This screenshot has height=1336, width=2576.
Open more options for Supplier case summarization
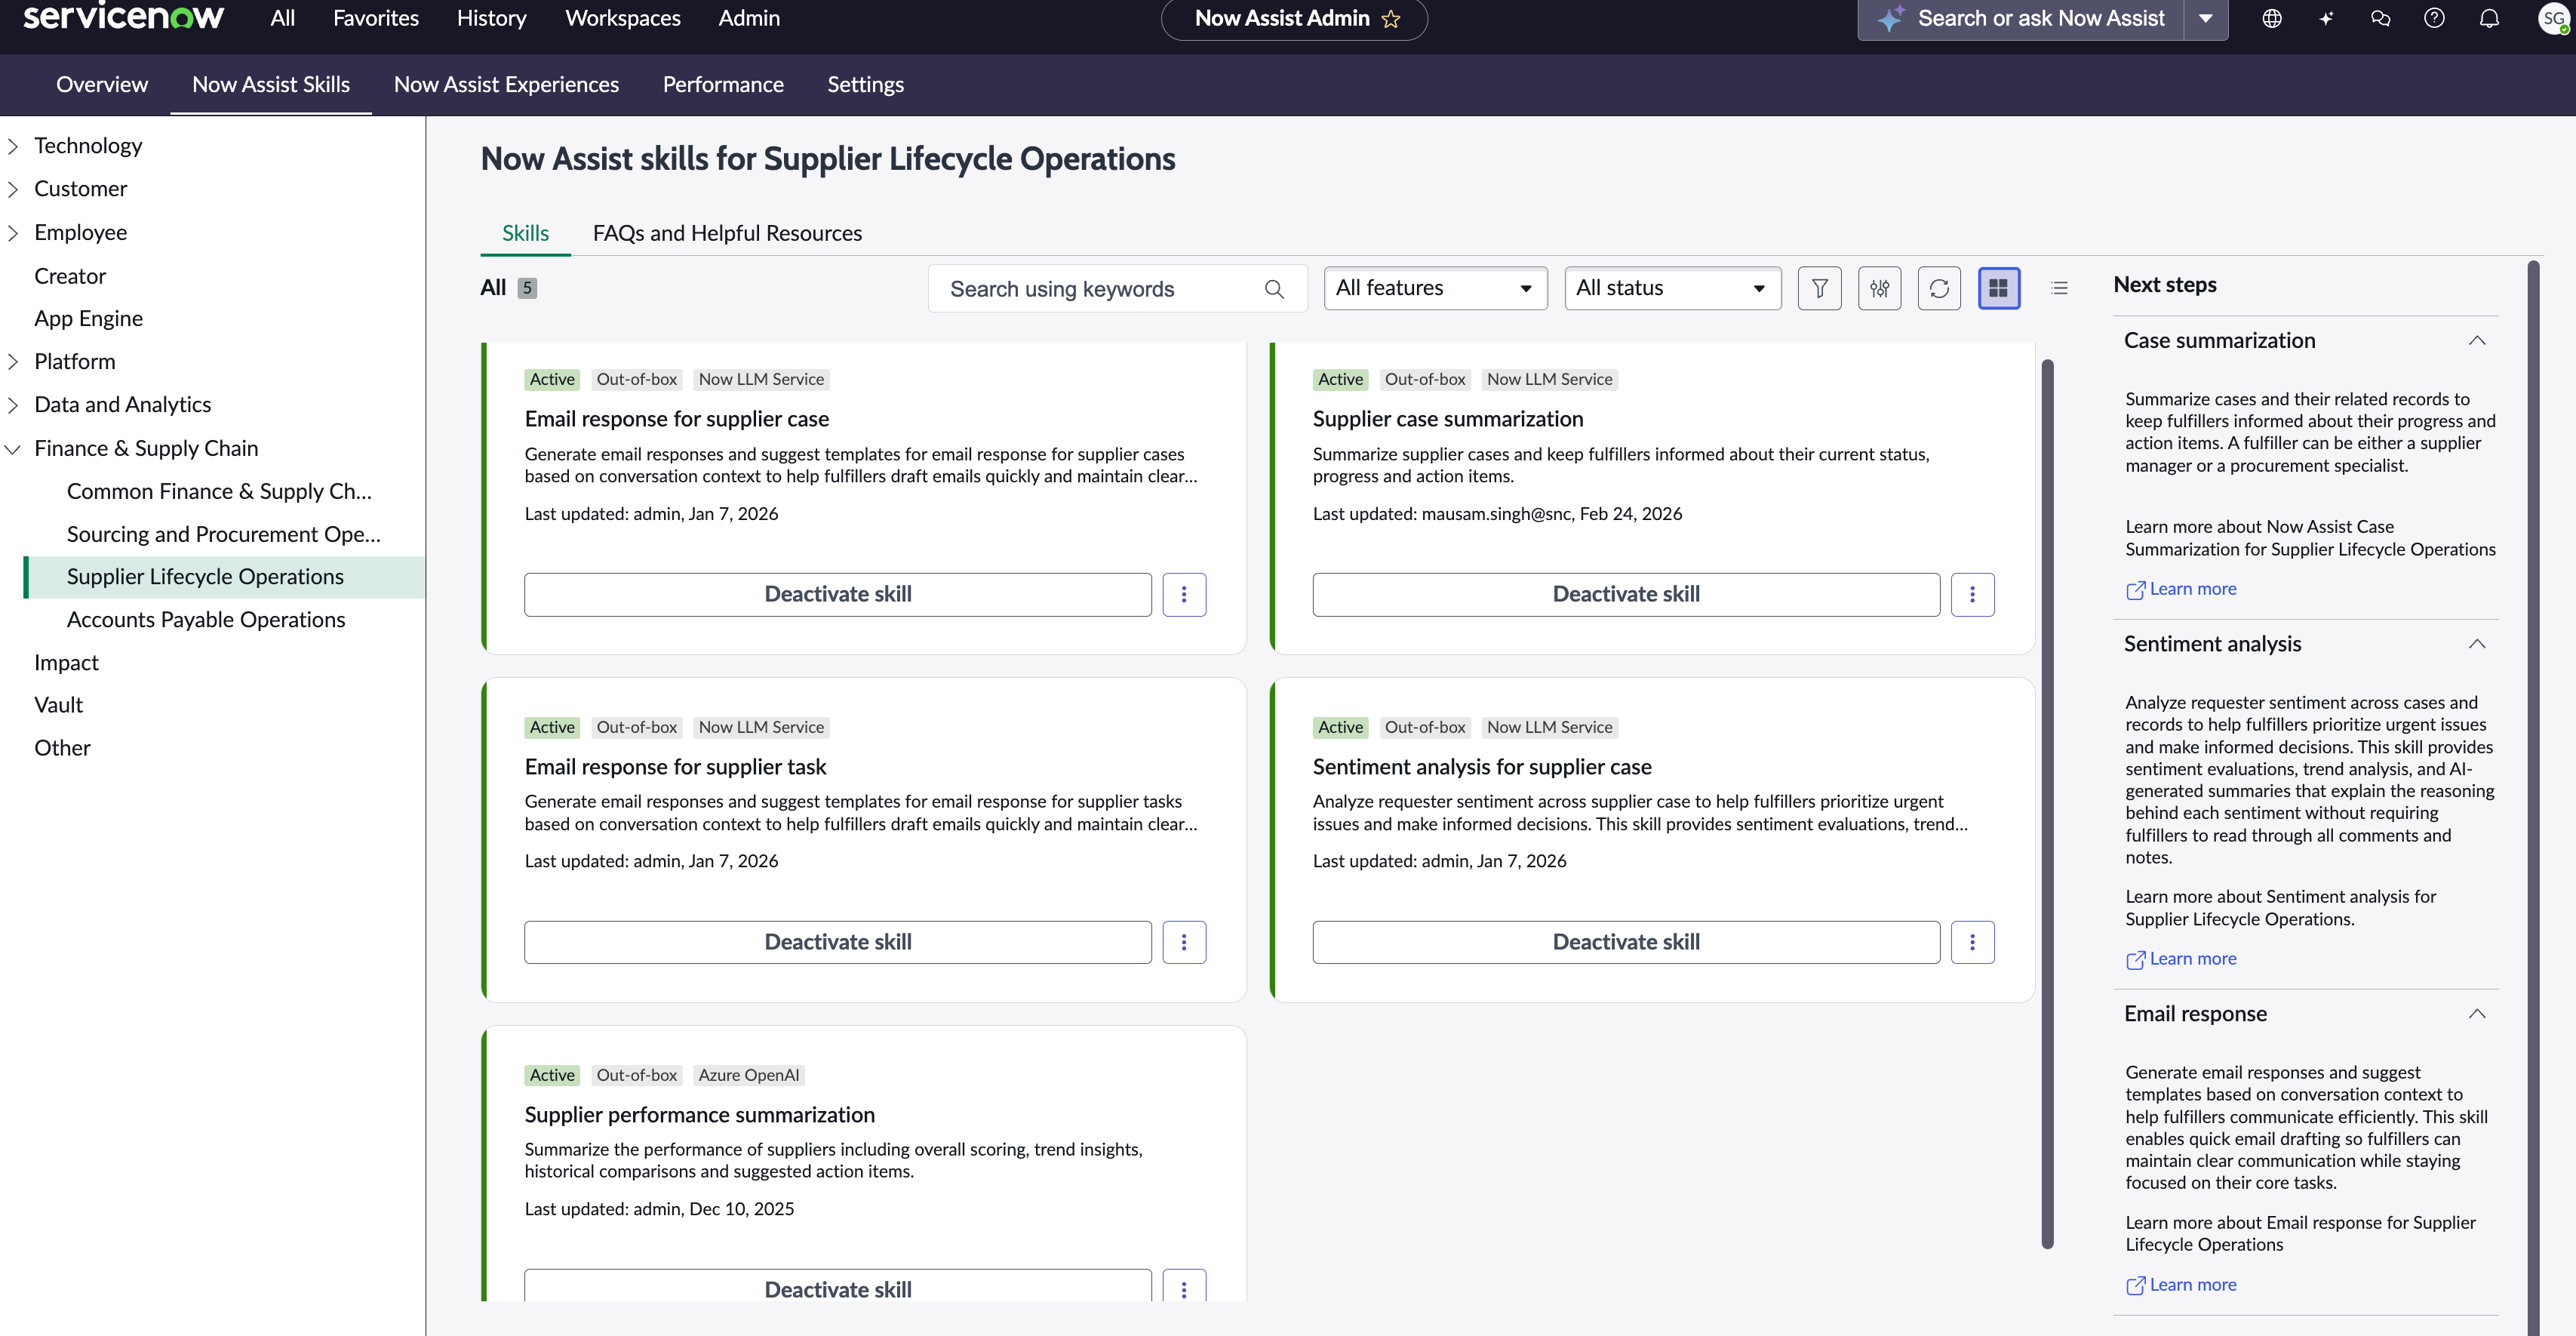[1972, 594]
